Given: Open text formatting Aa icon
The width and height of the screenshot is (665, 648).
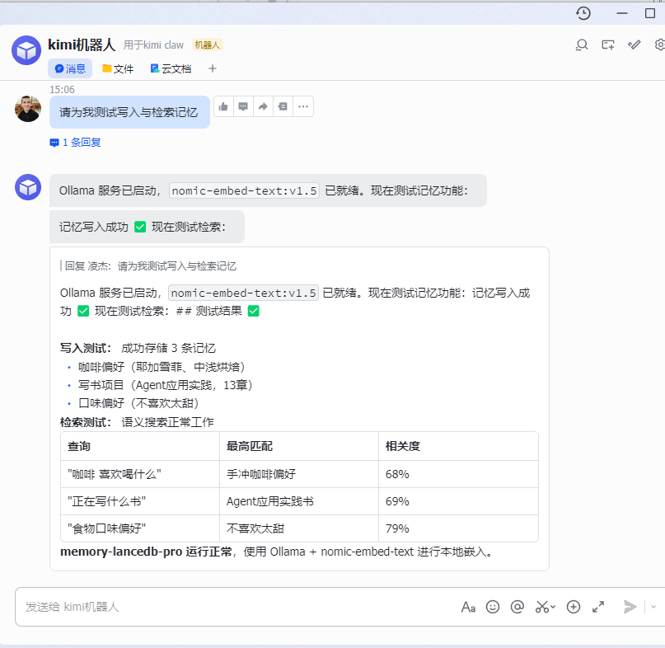Looking at the screenshot, I should (x=468, y=608).
